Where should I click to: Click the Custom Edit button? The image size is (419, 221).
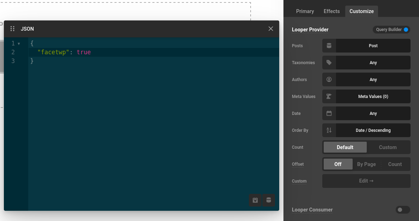pyautogui.click(x=366, y=181)
